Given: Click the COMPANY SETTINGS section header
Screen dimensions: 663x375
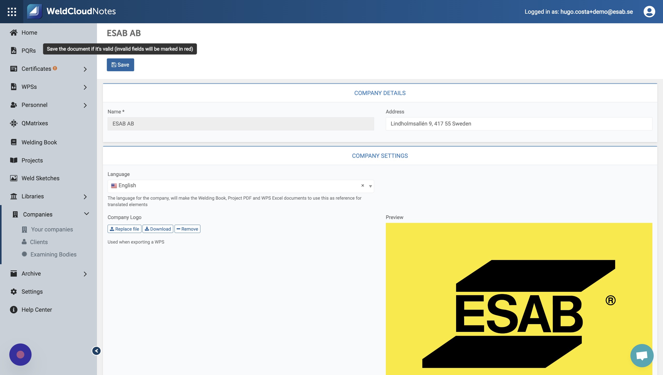Looking at the screenshot, I should tap(380, 156).
